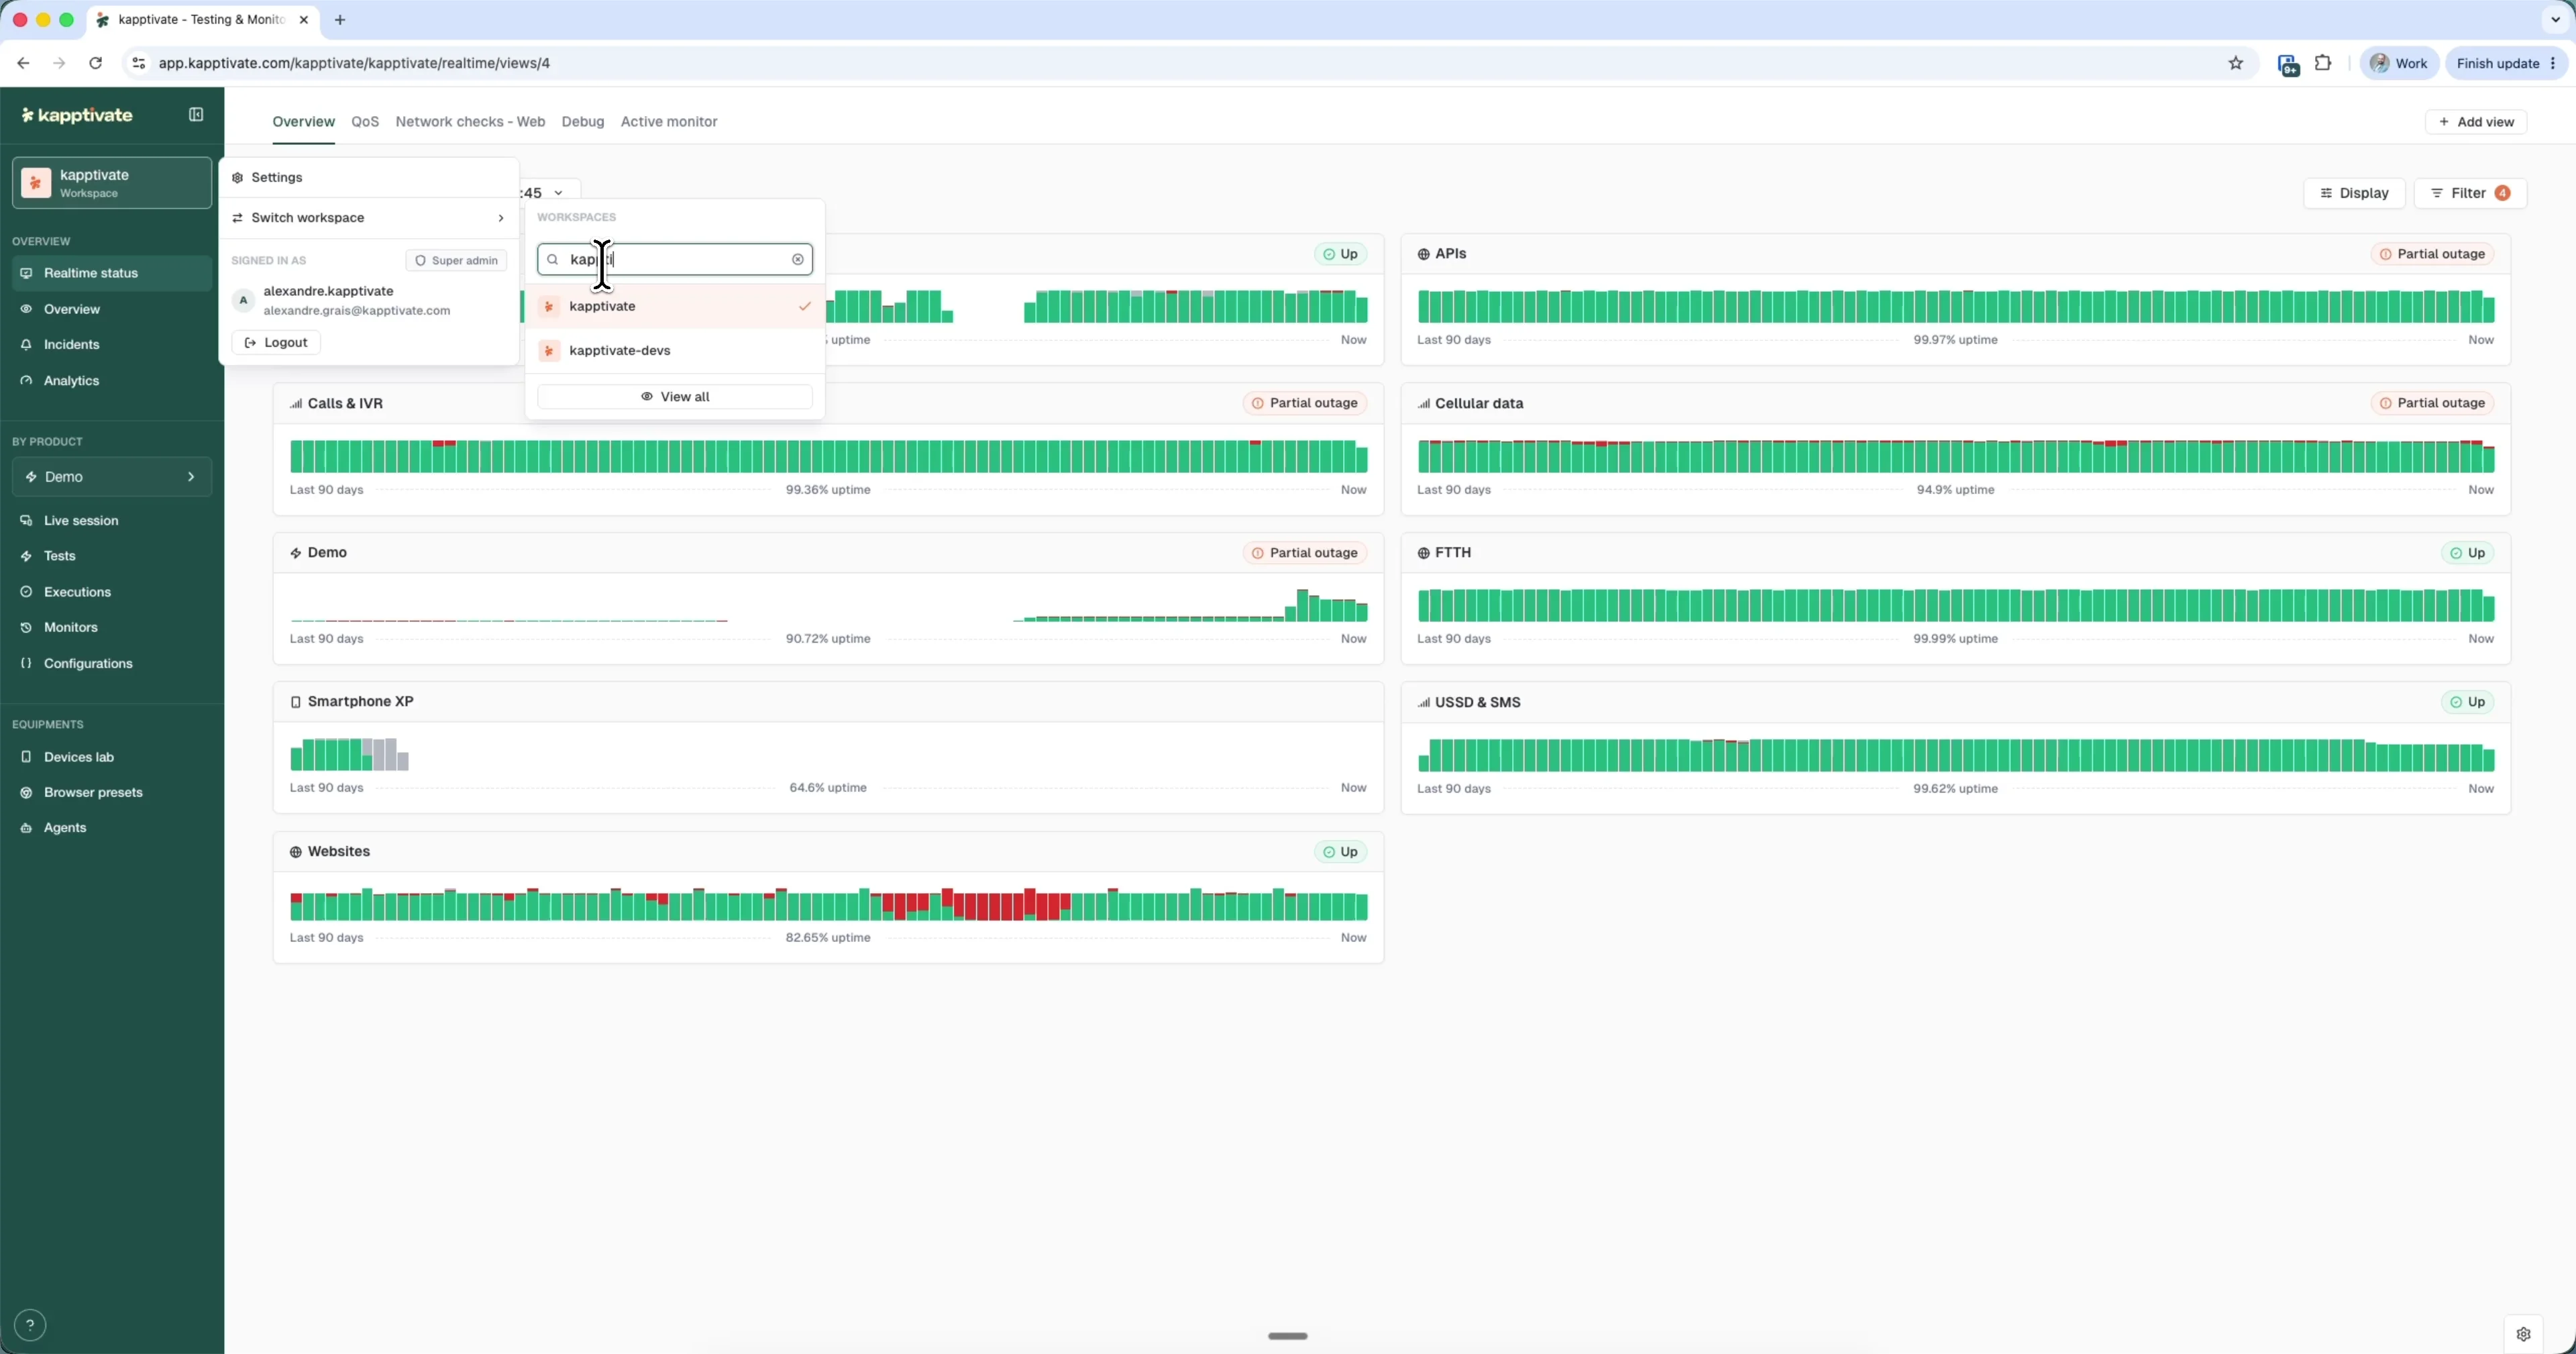Screen dimensions: 2576x1354
Task: Open Configurations in the sidebar
Action: coord(112,664)
